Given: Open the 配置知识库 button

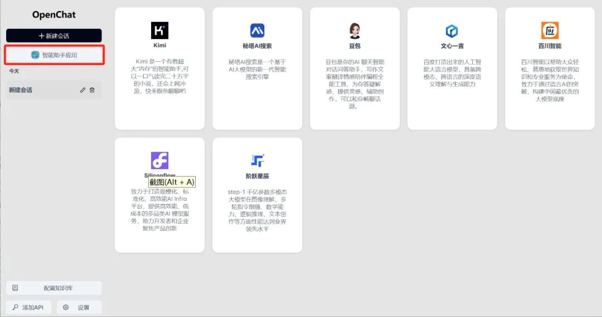Looking at the screenshot, I should 54,288.
